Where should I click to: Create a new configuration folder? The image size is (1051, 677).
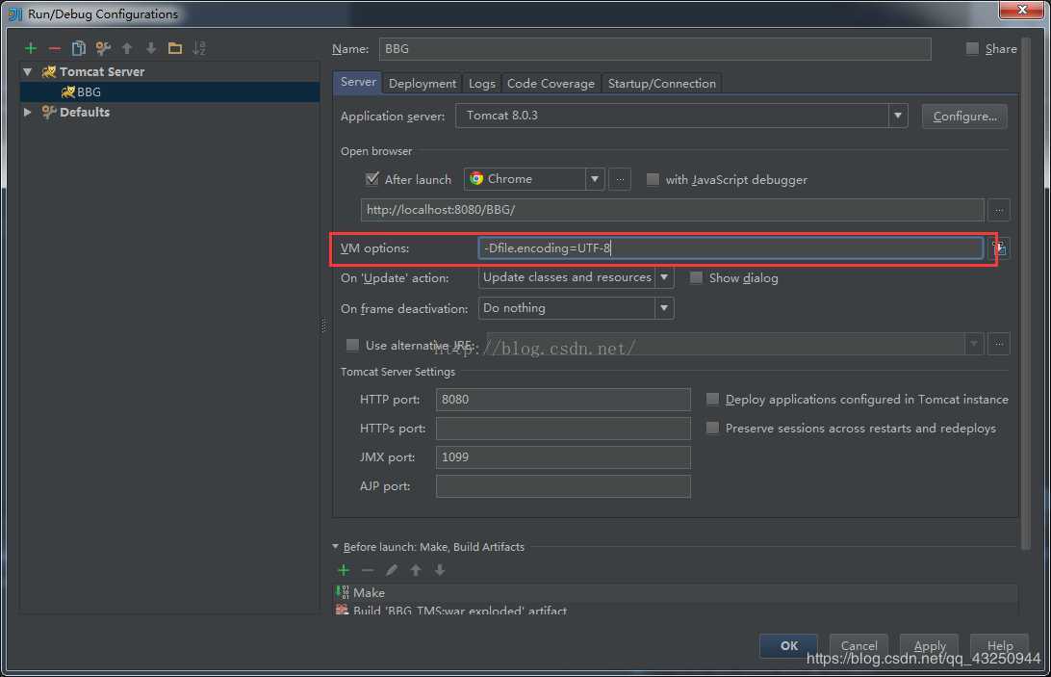coord(175,48)
